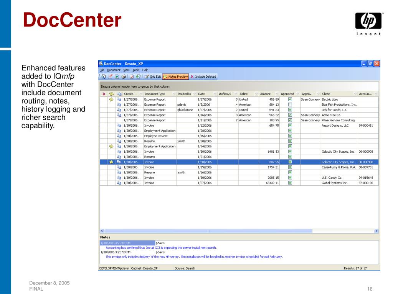The image size is (393, 294).
Task: Toggle Approved checkbox for Lids-for-Loads, LLC
Action: (x=290, y=110)
